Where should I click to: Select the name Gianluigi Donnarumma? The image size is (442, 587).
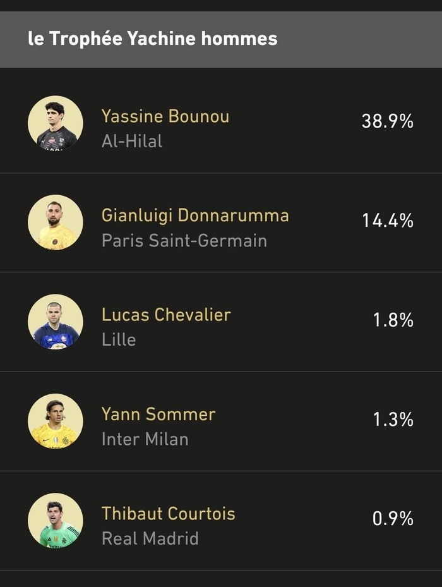pyautogui.click(x=196, y=215)
